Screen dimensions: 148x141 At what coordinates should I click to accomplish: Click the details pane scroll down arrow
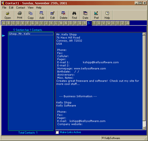coord(144,128)
